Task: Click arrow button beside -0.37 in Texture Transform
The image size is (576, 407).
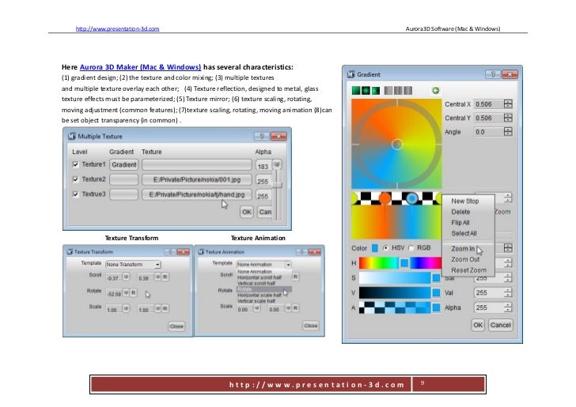Action: click(x=126, y=277)
